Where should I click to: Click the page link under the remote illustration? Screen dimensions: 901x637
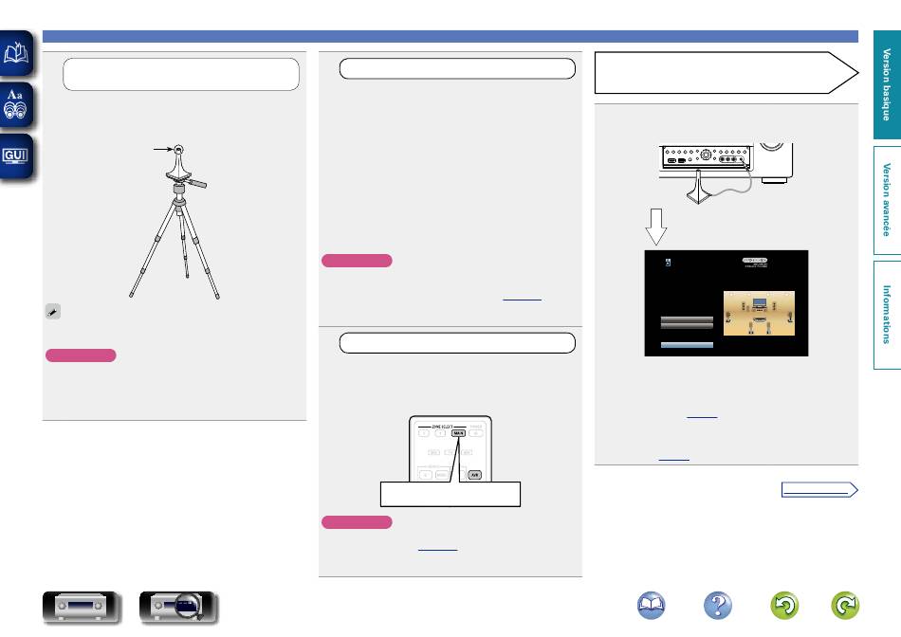pos(436,549)
